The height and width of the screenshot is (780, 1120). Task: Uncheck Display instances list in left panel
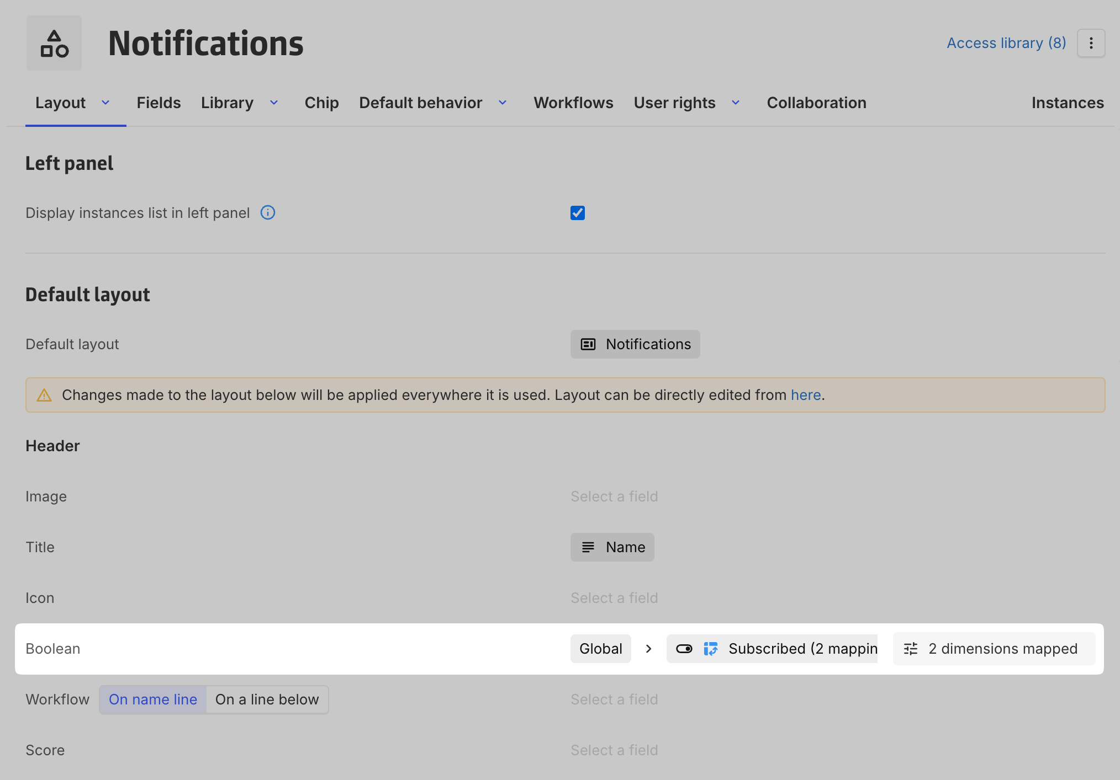pos(578,213)
